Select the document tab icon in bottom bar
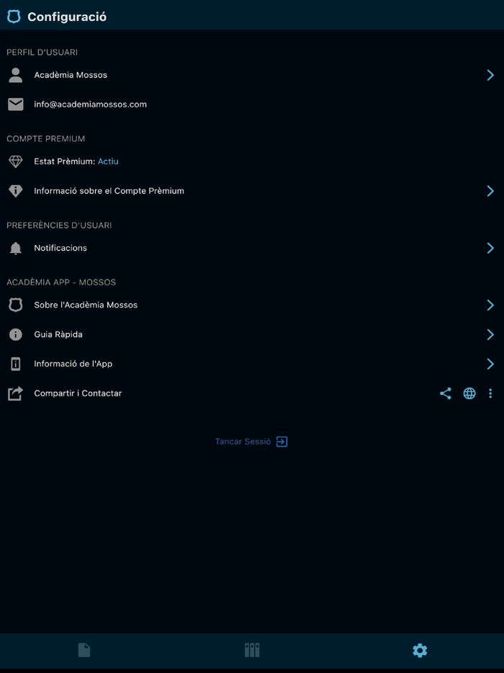Screen dimensions: 504x673 pos(84,650)
